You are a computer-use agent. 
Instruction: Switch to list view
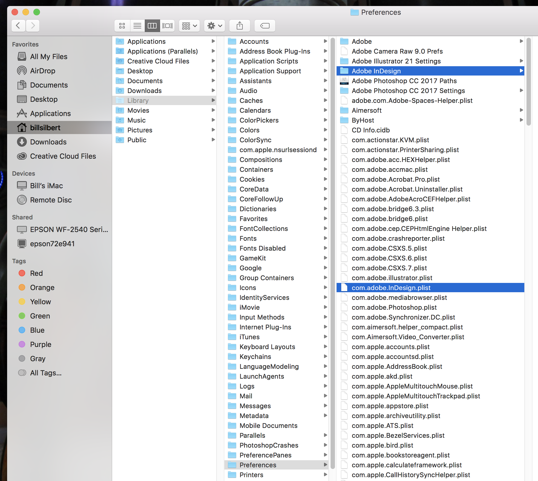(137, 26)
